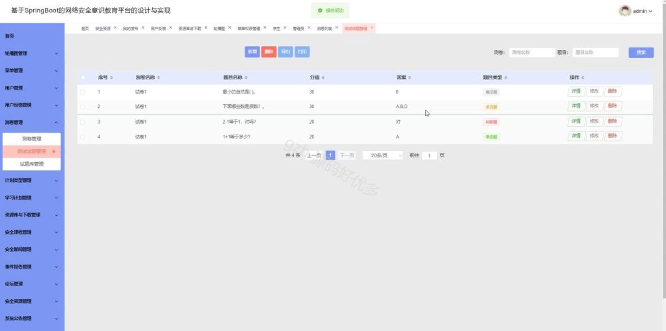Expand the 用户反馈管理 sidebar menu

33,105
